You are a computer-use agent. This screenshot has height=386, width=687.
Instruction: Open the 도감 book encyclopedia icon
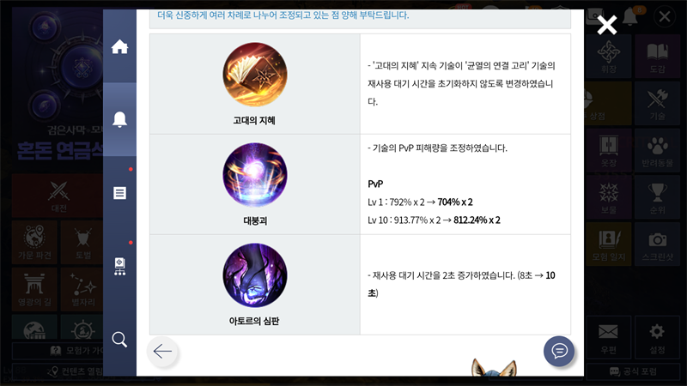tap(657, 57)
